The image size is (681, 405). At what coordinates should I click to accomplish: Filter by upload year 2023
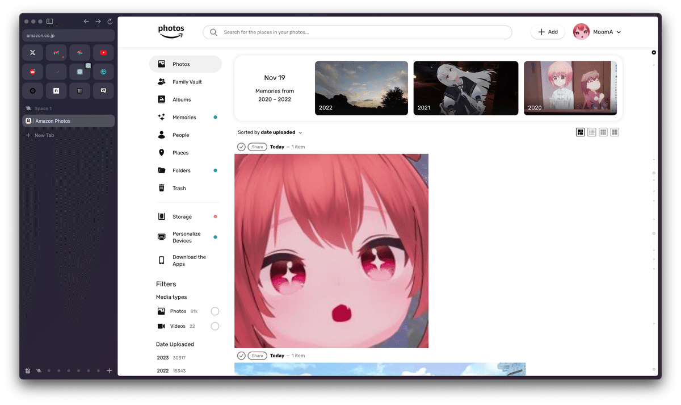pos(171,358)
